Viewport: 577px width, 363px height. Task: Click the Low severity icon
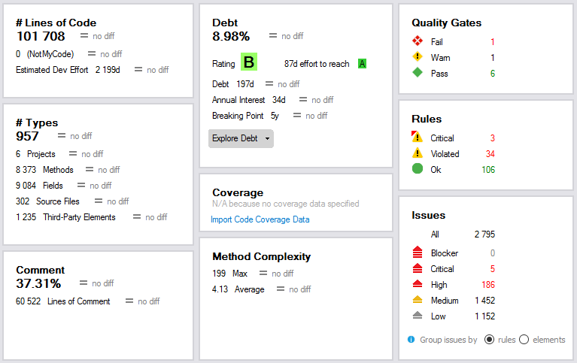(x=418, y=316)
